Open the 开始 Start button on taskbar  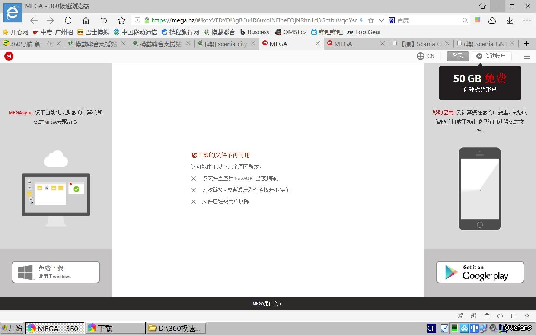12,328
